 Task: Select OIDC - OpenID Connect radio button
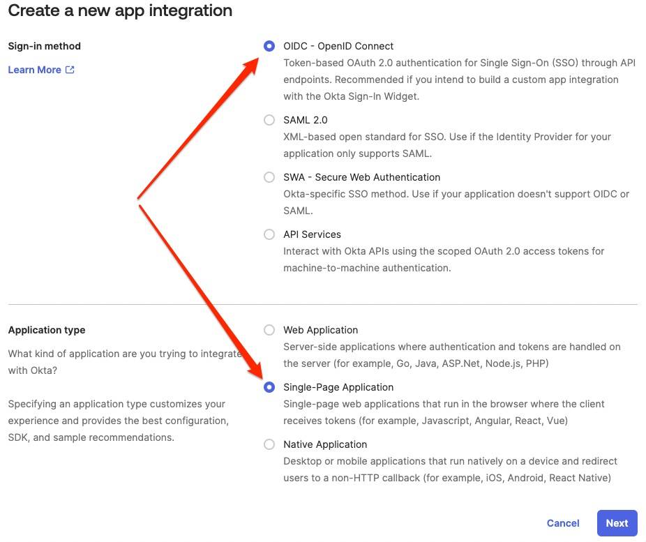(269, 46)
